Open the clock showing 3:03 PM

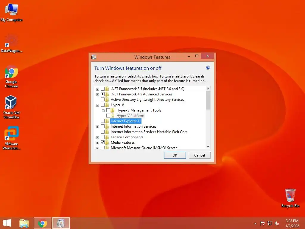(292, 223)
